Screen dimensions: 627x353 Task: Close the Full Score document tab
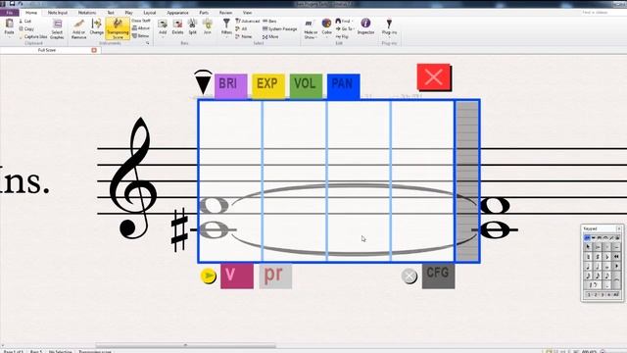coord(94,50)
